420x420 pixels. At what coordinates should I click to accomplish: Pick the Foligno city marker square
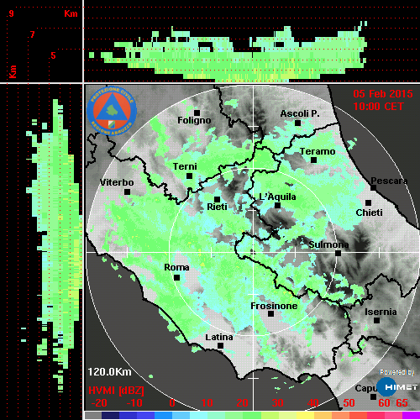[x=197, y=113]
